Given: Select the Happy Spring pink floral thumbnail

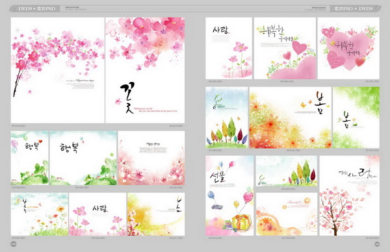Looking at the screenshot, I should [151, 158].
